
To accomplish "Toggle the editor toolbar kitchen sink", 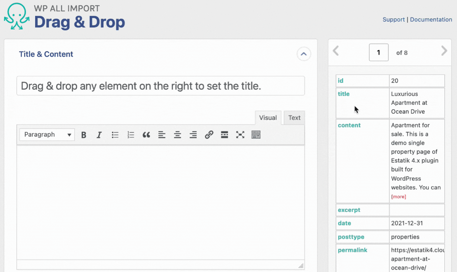I will click(x=256, y=135).
